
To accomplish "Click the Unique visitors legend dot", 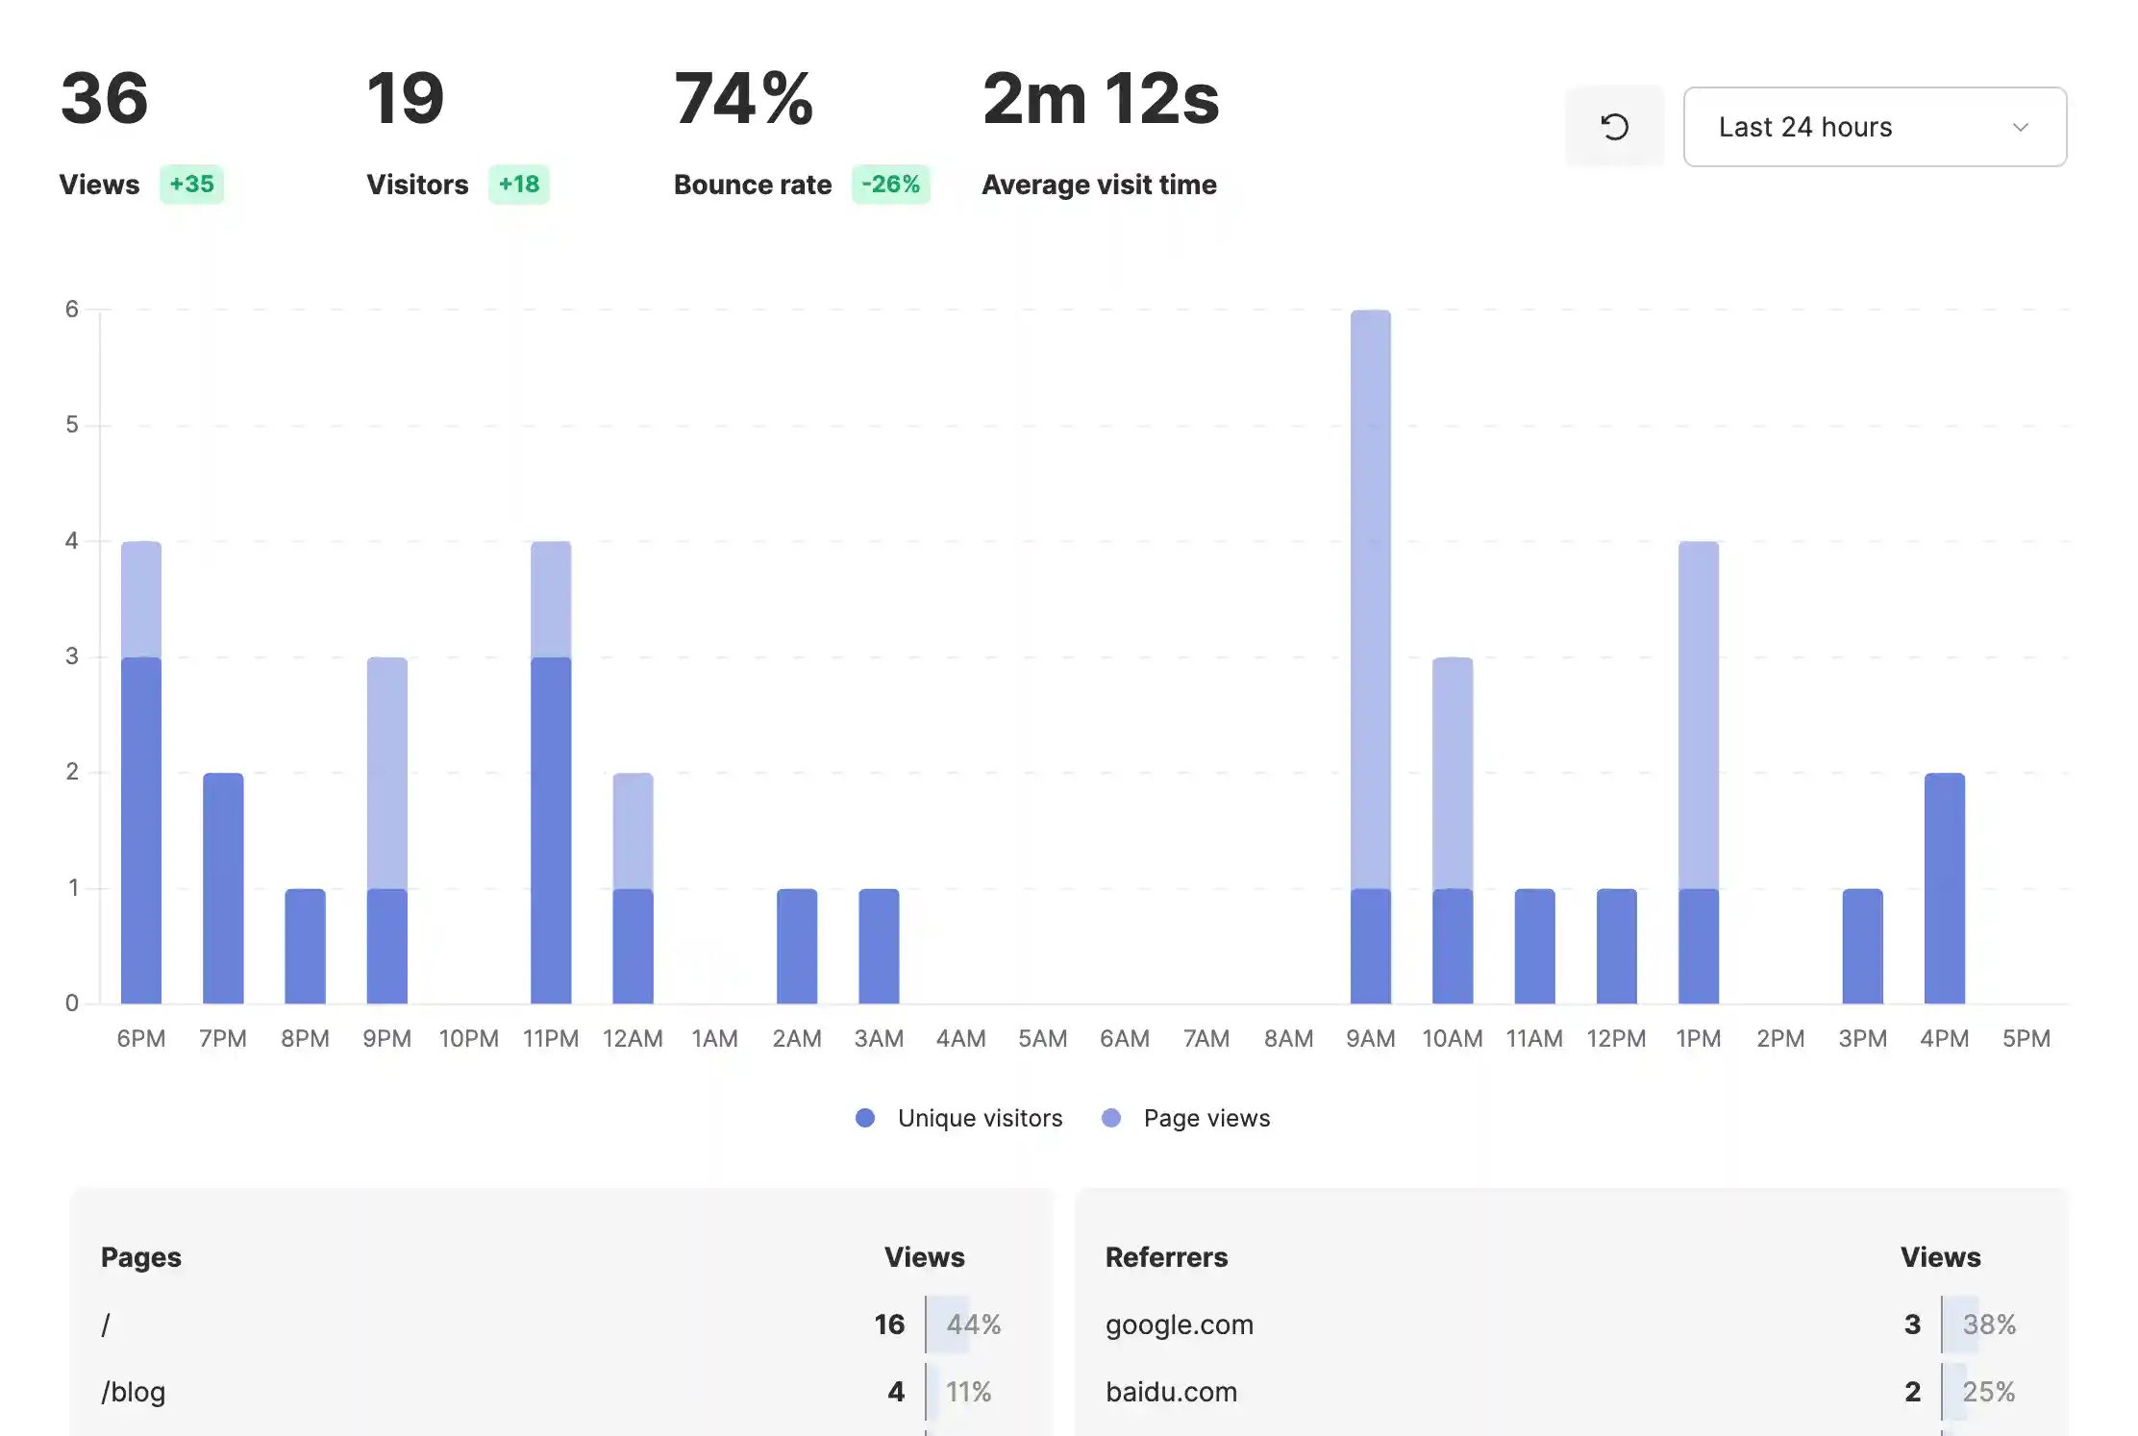I will click(864, 1118).
